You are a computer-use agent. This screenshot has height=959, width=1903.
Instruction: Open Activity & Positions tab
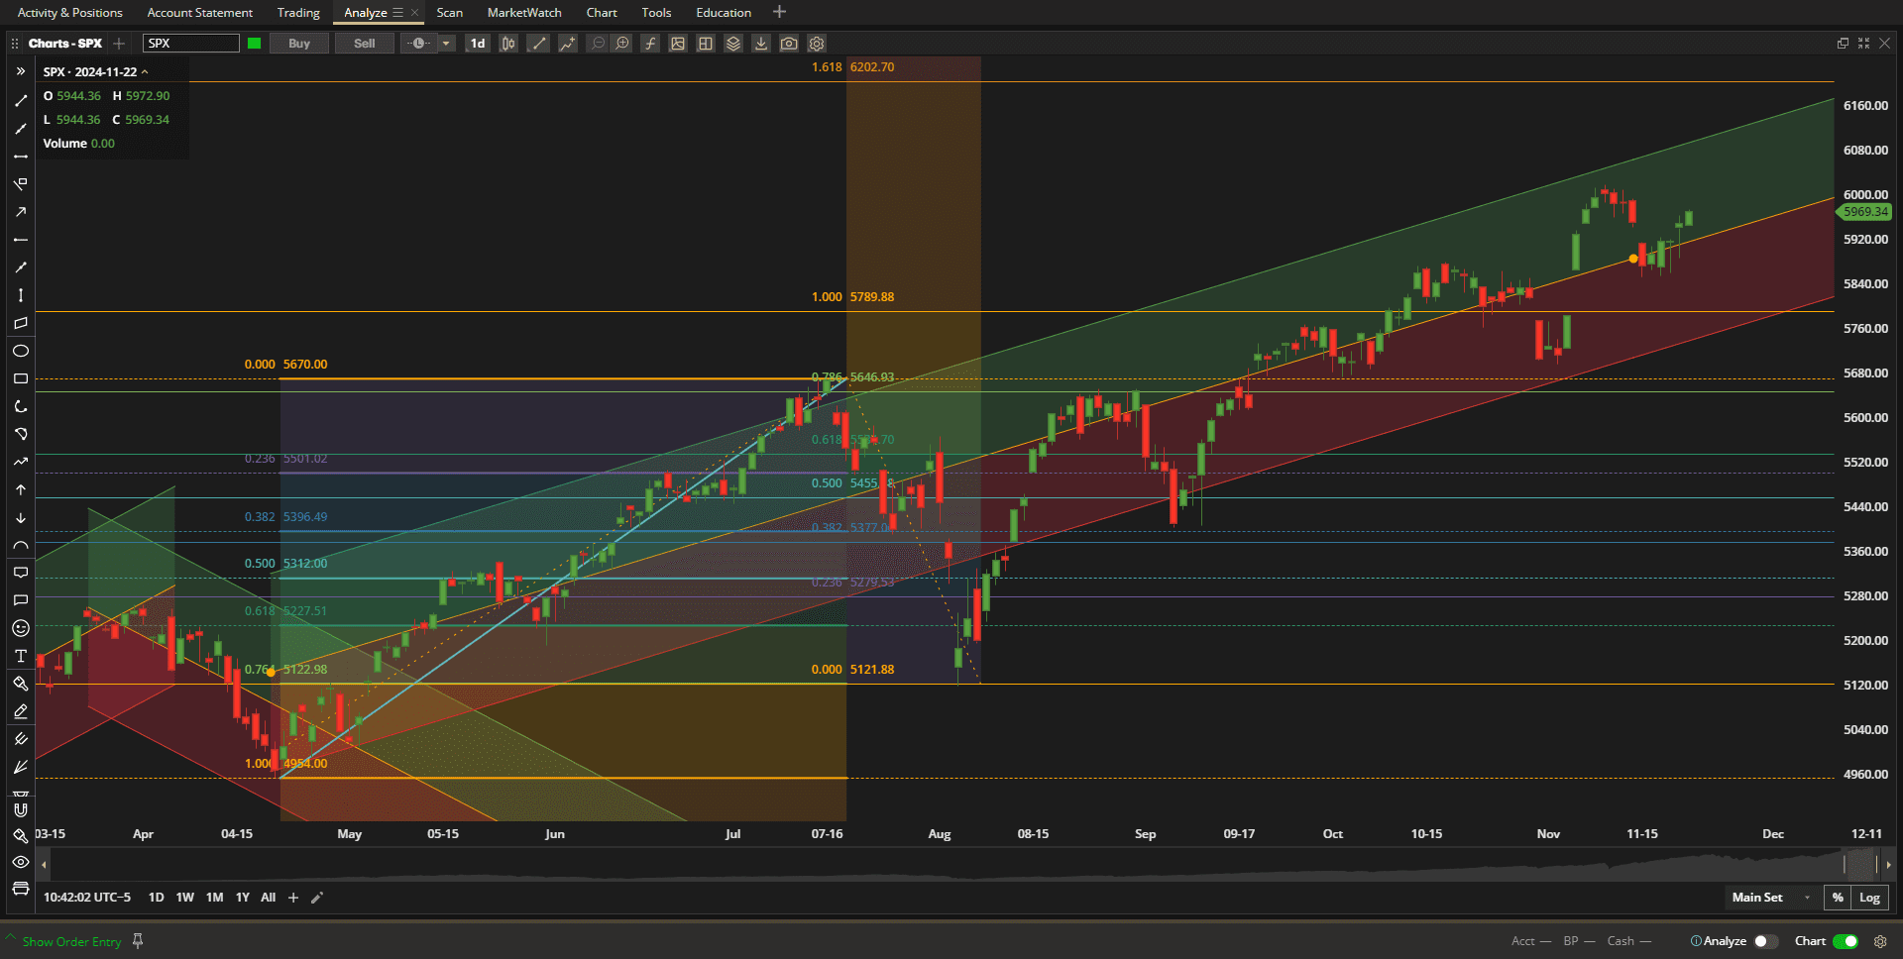point(70,13)
